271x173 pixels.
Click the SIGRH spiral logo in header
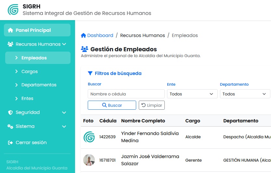(x=13, y=9)
